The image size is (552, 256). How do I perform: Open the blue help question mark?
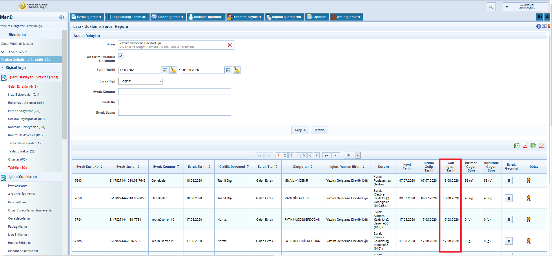tap(538, 26)
